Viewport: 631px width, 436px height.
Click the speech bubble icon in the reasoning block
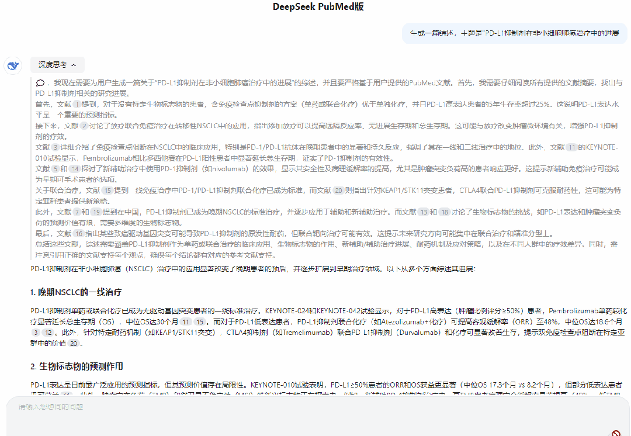[40, 83]
